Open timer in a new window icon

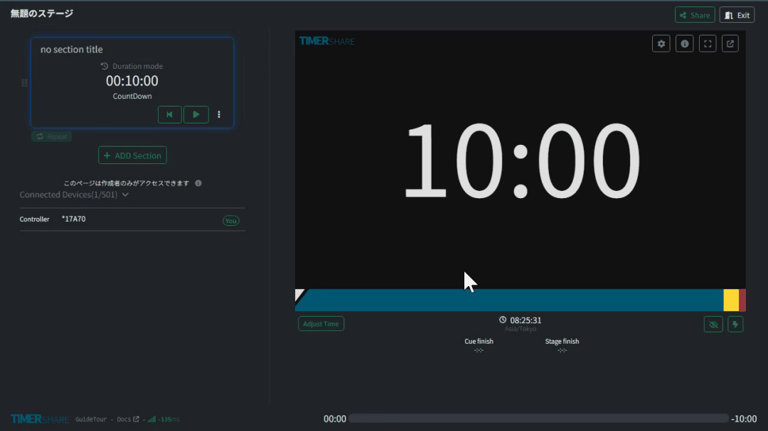pos(730,44)
